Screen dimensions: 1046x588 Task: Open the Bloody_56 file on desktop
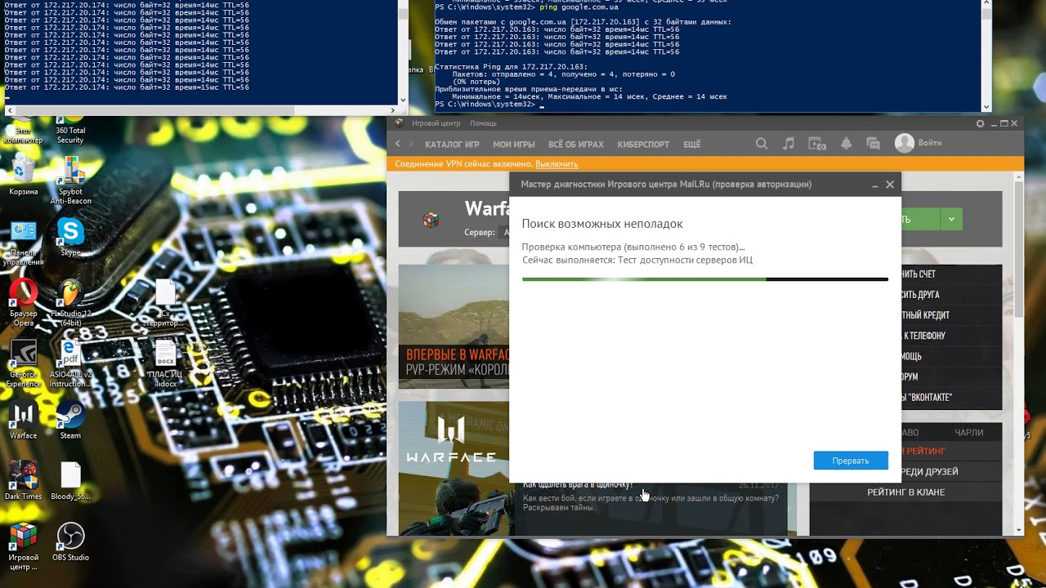click(70, 481)
